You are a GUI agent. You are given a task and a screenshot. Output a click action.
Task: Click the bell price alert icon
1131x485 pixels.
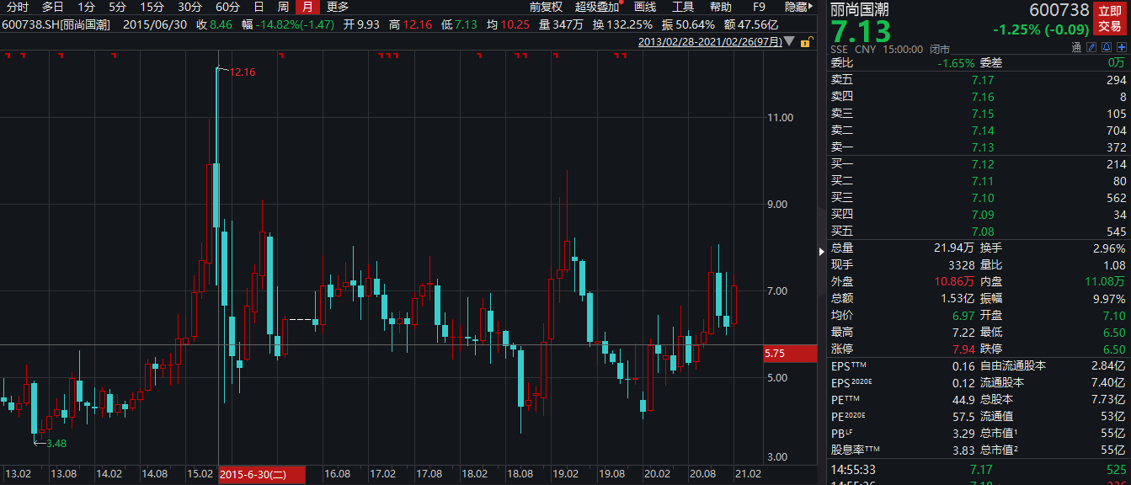pyautogui.click(x=1105, y=49)
